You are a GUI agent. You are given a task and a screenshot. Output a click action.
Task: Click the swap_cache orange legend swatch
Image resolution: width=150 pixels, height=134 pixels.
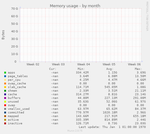click(x=5, y=83)
